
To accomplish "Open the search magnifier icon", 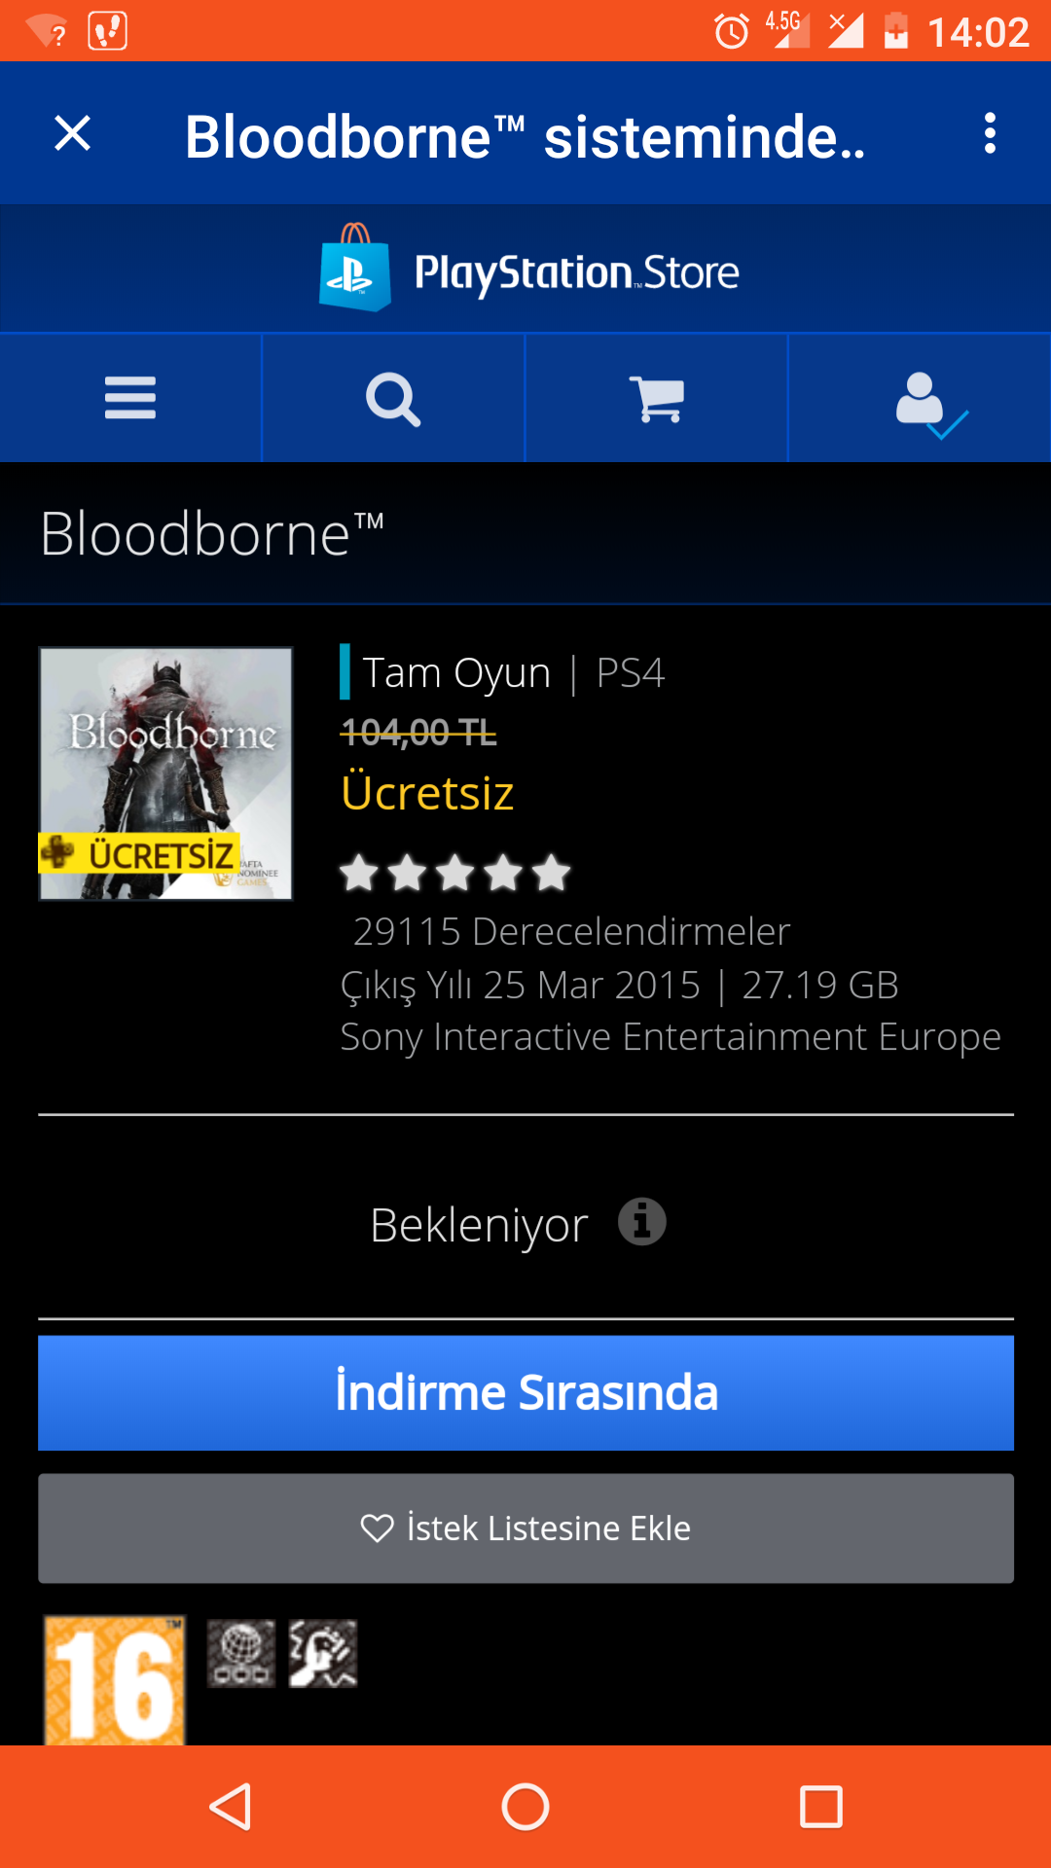I will (x=393, y=399).
